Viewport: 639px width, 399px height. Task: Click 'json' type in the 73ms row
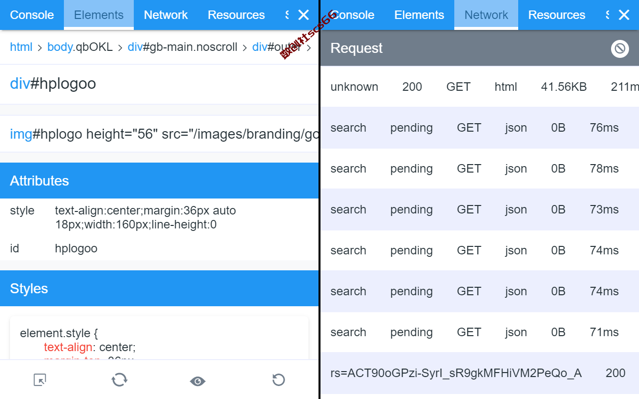[x=516, y=209]
